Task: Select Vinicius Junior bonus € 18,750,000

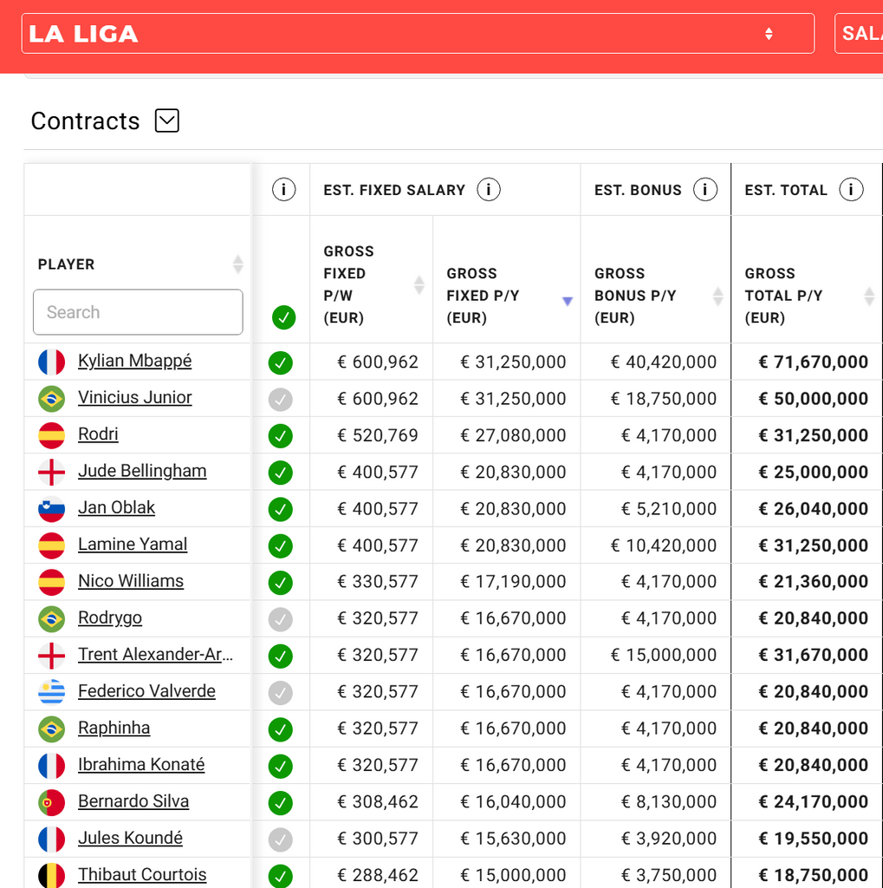Action: [x=664, y=399]
